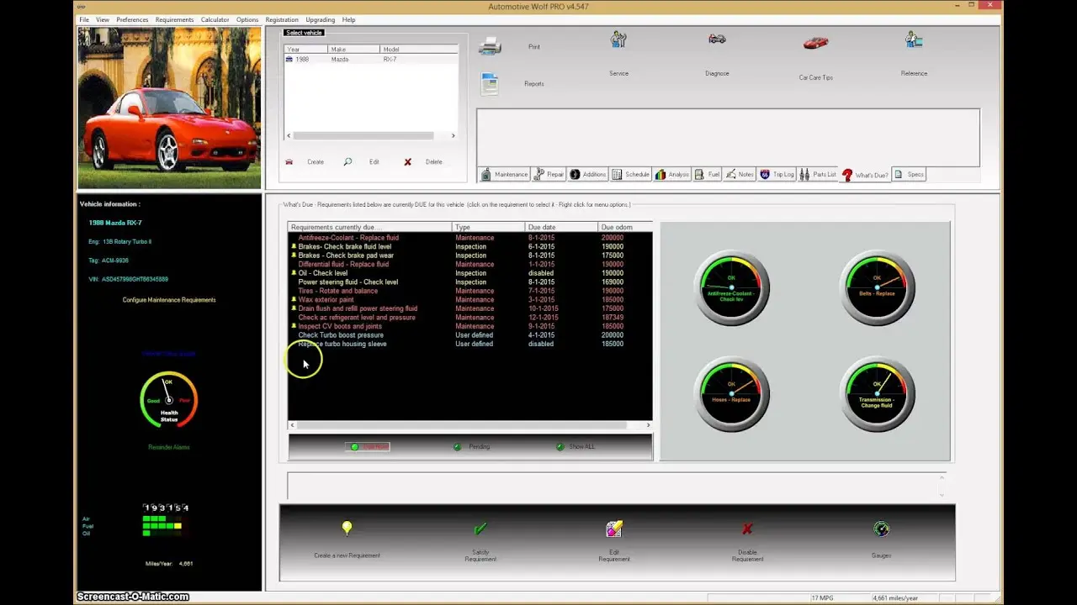Open the Parts List tab
The height and width of the screenshot is (605, 1077).
pyautogui.click(x=818, y=175)
